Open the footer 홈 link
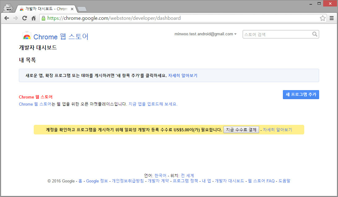 coord(80,181)
